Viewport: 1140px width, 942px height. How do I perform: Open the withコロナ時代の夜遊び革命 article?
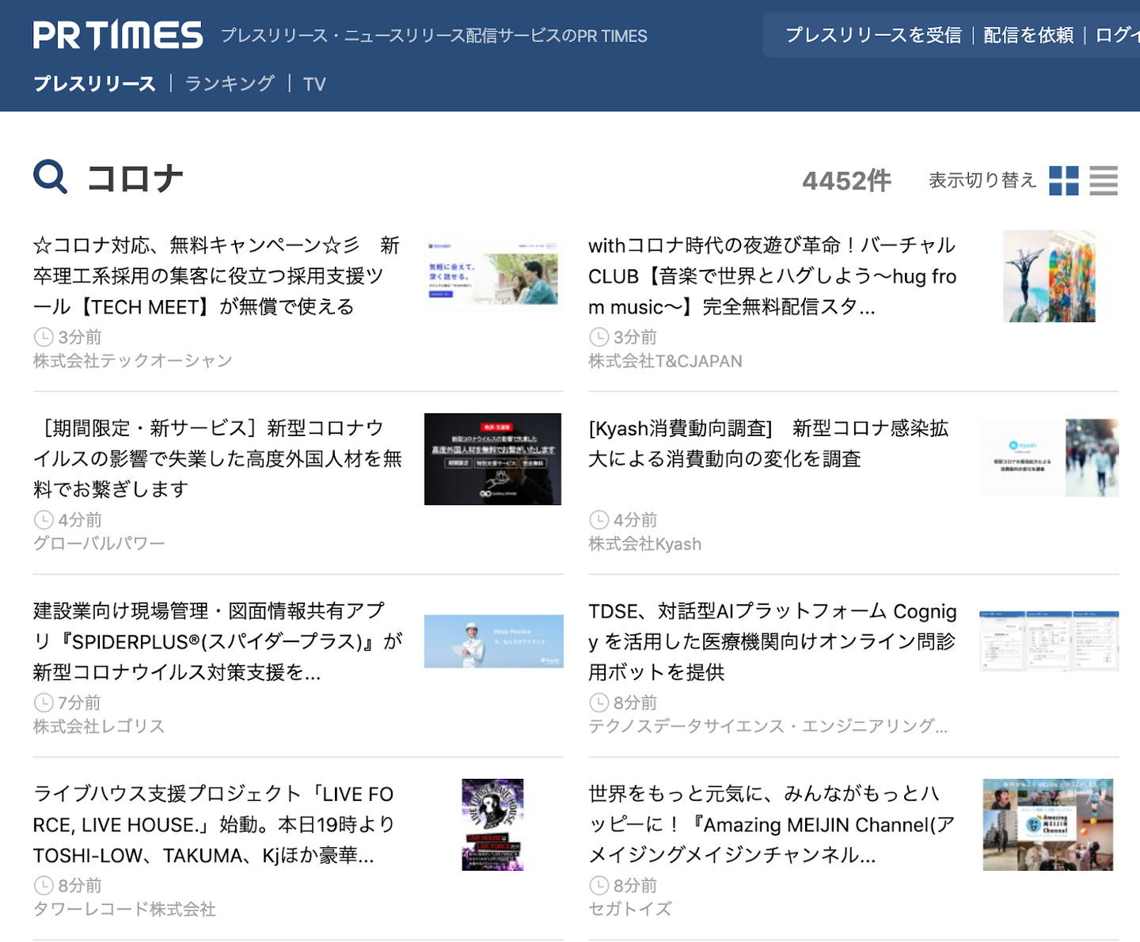point(772,275)
